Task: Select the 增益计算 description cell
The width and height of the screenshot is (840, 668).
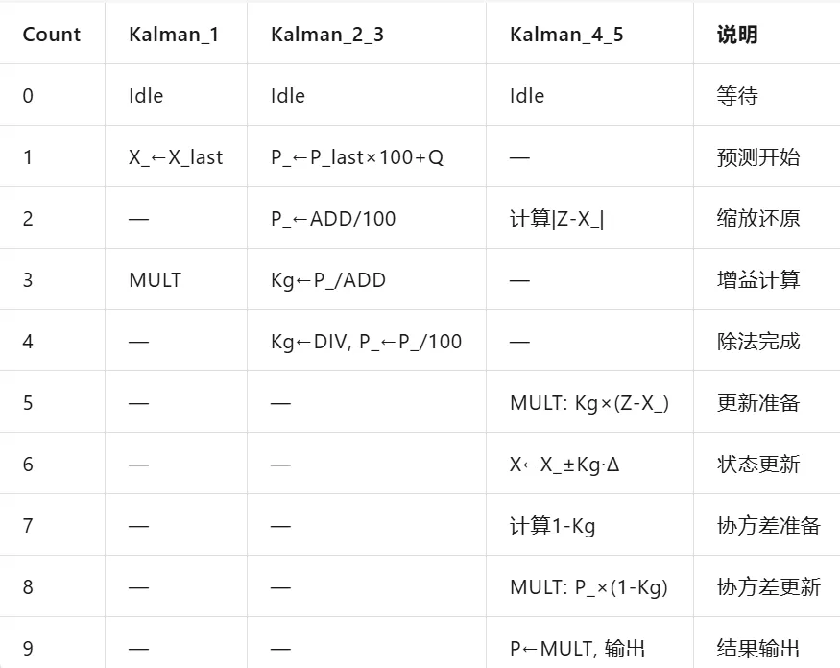Action: [x=758, y=279]
